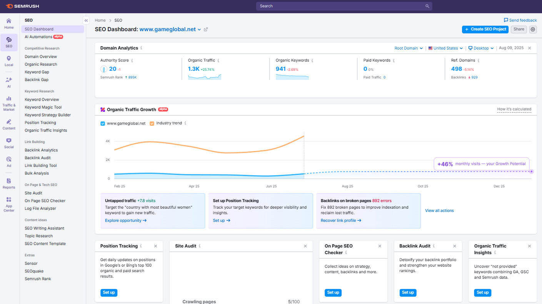Close the On Page SEO Checker card
Screen dimensions: 542x304
[380, 246]
